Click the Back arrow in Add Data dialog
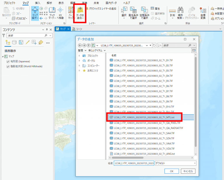This screenshot has height=180, width=224. [x=80, y=46]
